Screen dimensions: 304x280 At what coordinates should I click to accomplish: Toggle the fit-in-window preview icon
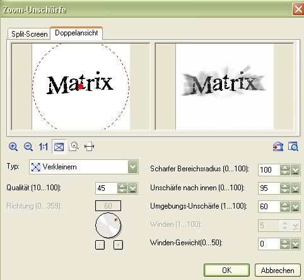coord(59,147)
